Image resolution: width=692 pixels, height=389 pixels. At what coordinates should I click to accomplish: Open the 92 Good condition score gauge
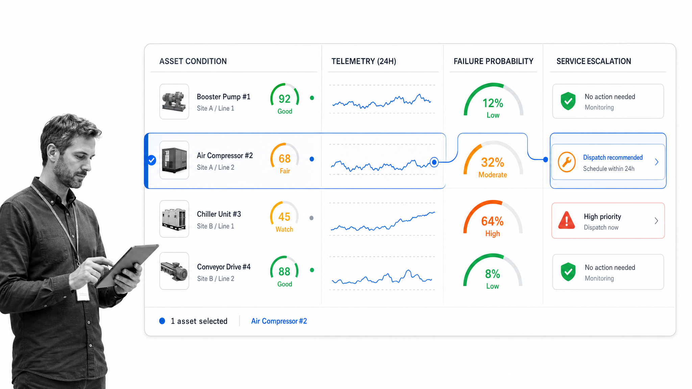[285, 99]
